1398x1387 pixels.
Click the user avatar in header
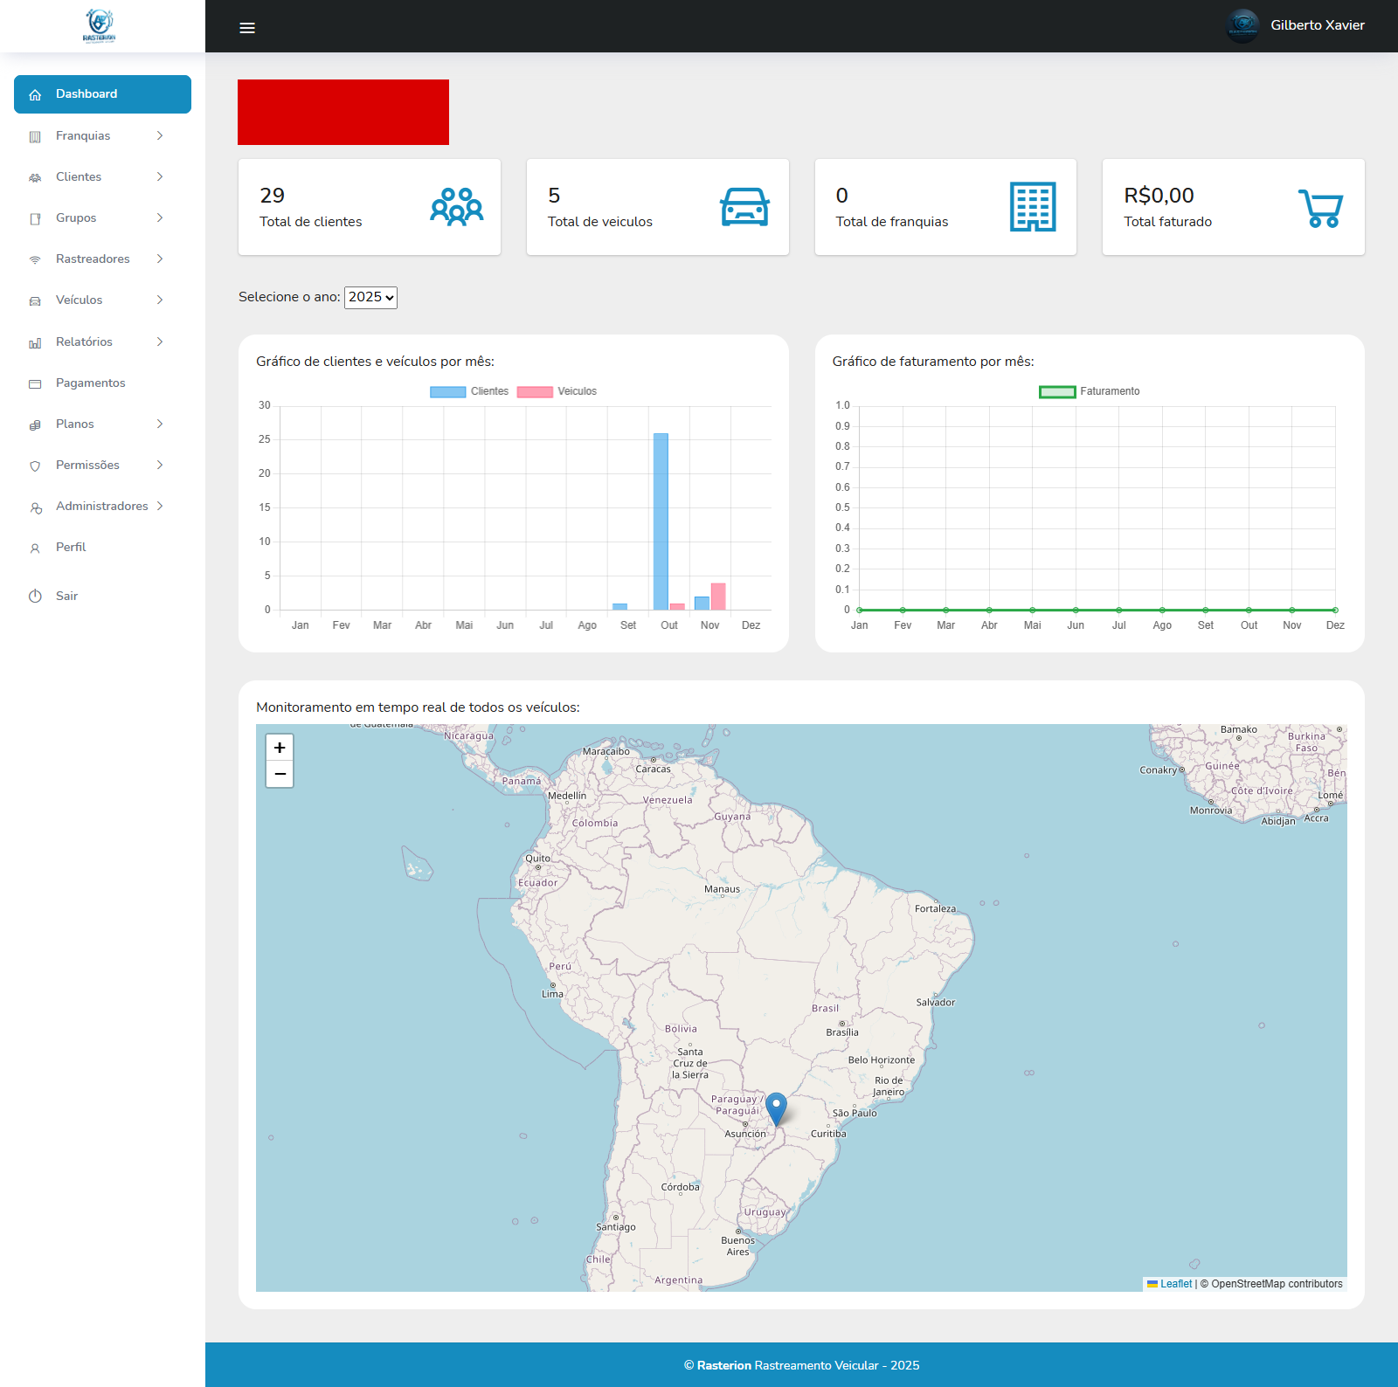[x=1242, y=25]
